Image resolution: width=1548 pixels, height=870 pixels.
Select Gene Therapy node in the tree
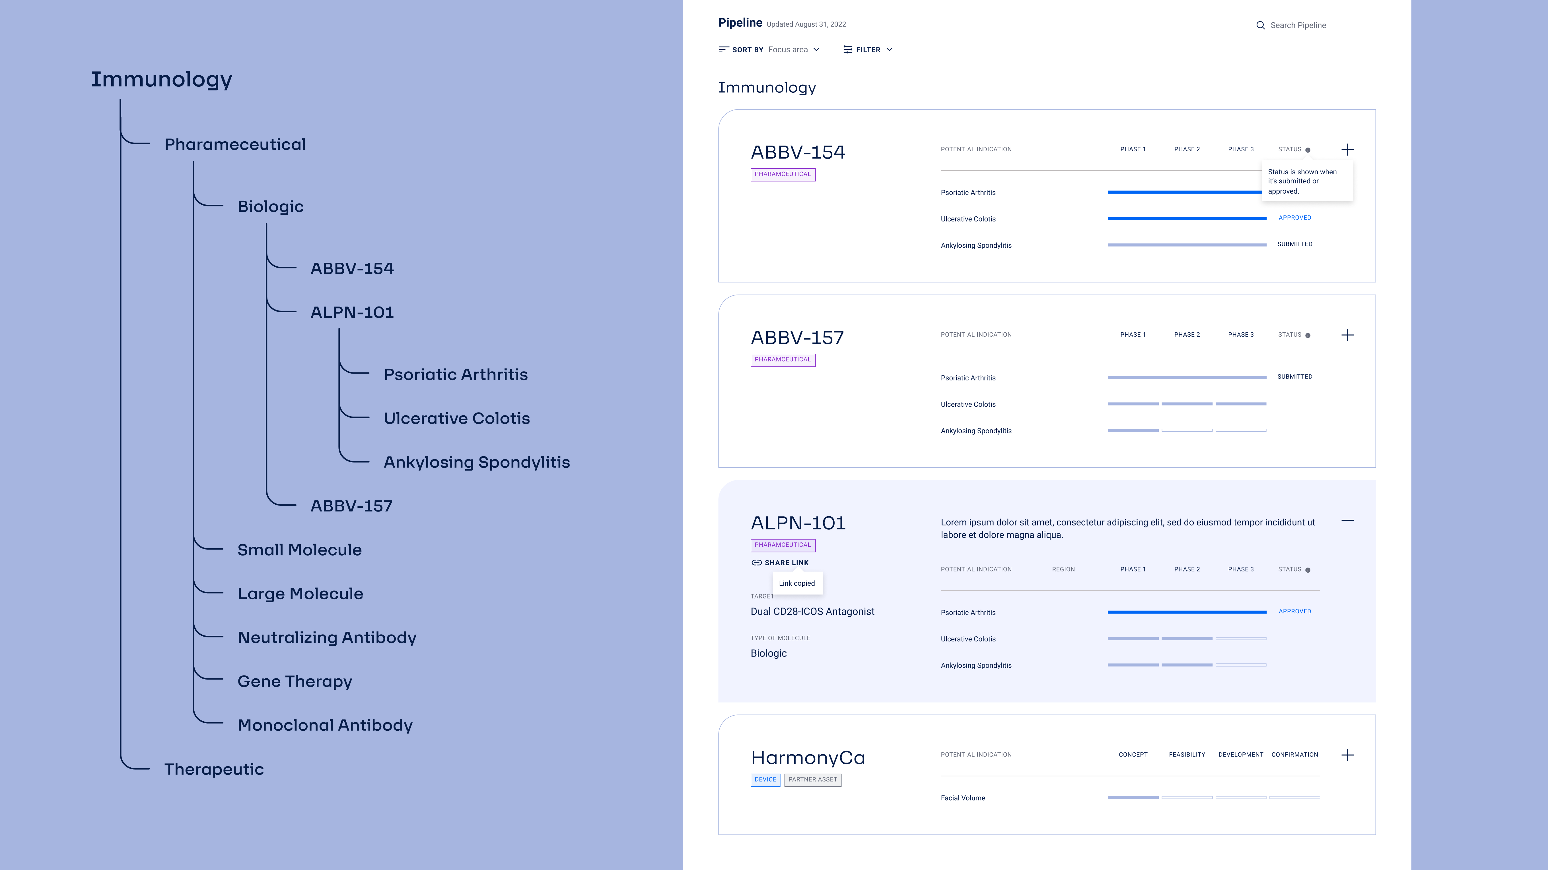(295, 681)
